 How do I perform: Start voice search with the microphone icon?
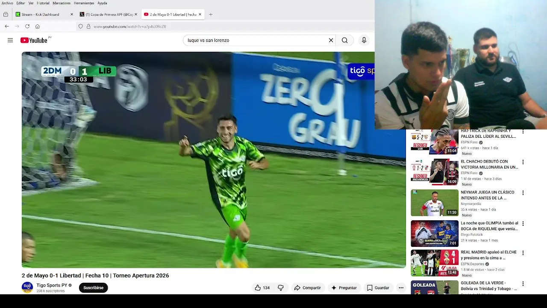click(364, 40)
